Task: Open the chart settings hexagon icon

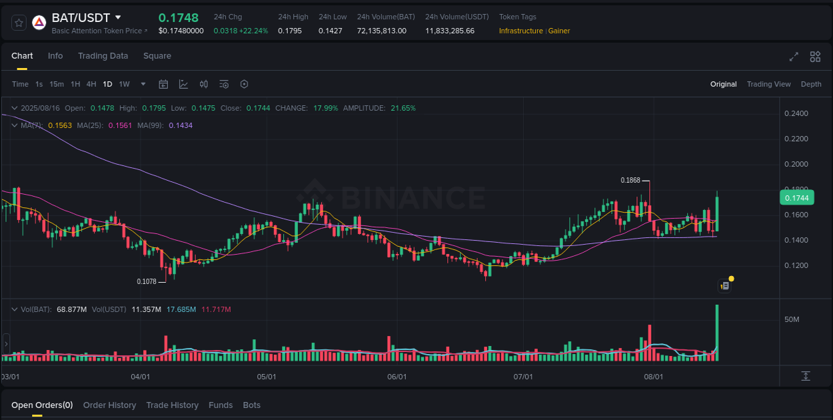Action: pos(243,84)
